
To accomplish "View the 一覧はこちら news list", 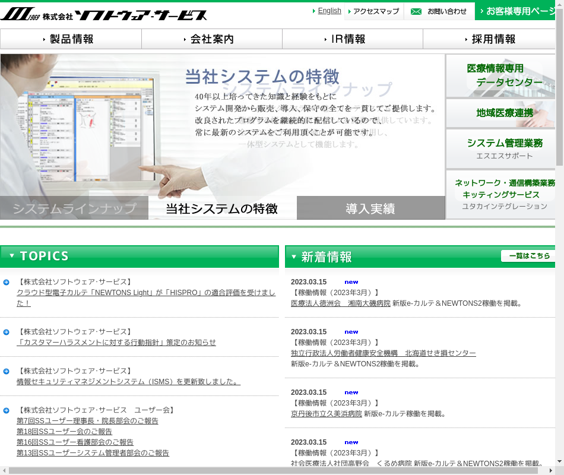I will coord(528,256).
